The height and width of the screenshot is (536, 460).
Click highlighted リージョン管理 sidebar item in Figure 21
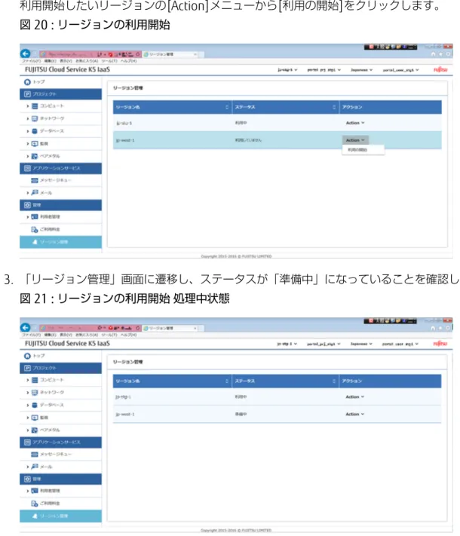[60, 516]
